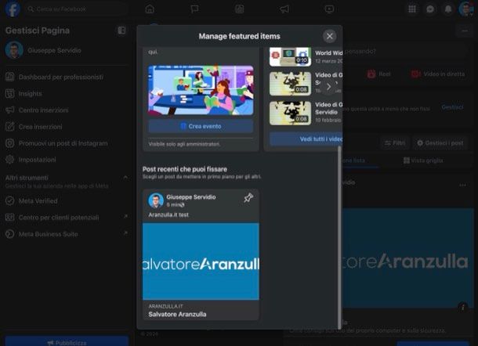Click the dialog vertical scrollbar
478x346 pixels.
tap(339, 237)
